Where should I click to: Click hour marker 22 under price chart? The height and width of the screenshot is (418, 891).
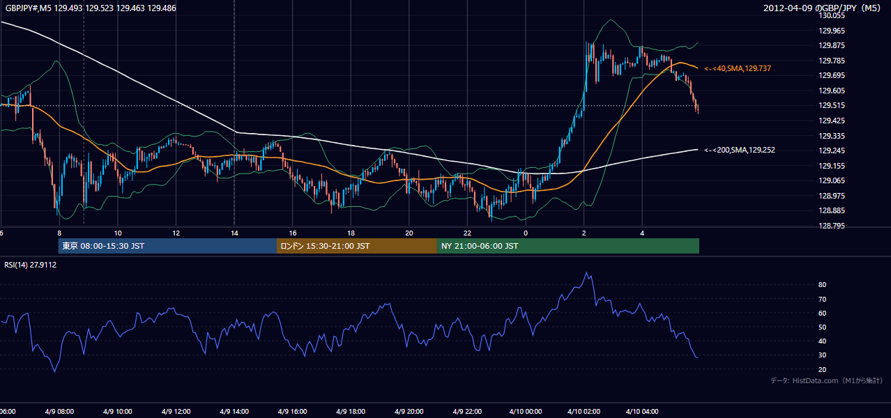point(467,233)
